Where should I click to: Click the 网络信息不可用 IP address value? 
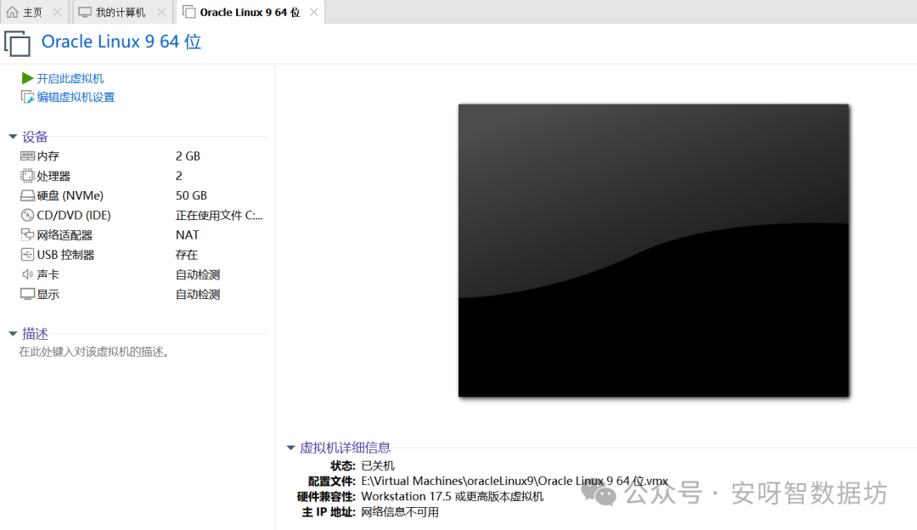pyautogui.click(x=399, y=512)
